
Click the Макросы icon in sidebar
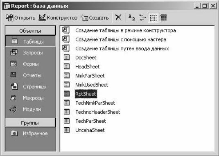[13, 98]
